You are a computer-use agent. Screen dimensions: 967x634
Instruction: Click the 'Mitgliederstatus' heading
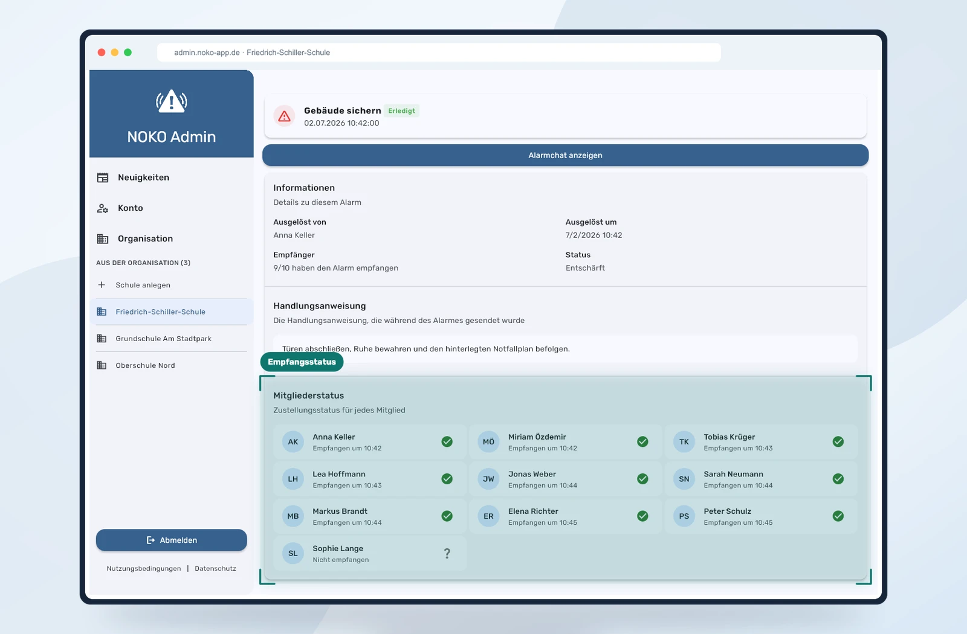pyautogui.click(x=309, y=395)
